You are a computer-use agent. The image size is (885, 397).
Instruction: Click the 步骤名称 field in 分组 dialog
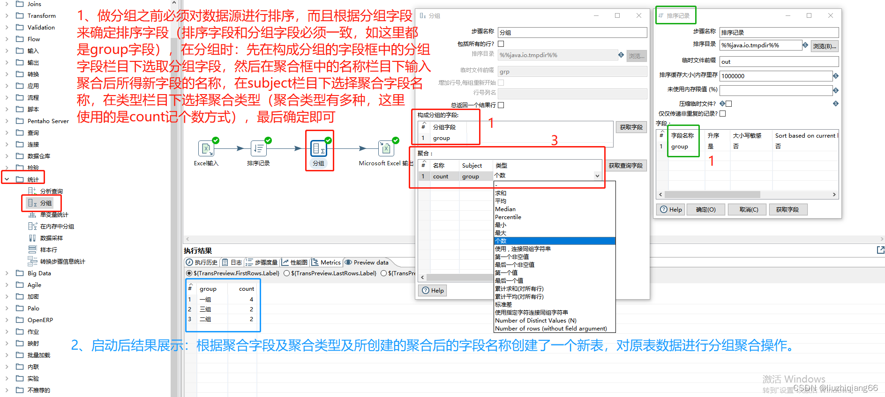(x=572, y=32)
